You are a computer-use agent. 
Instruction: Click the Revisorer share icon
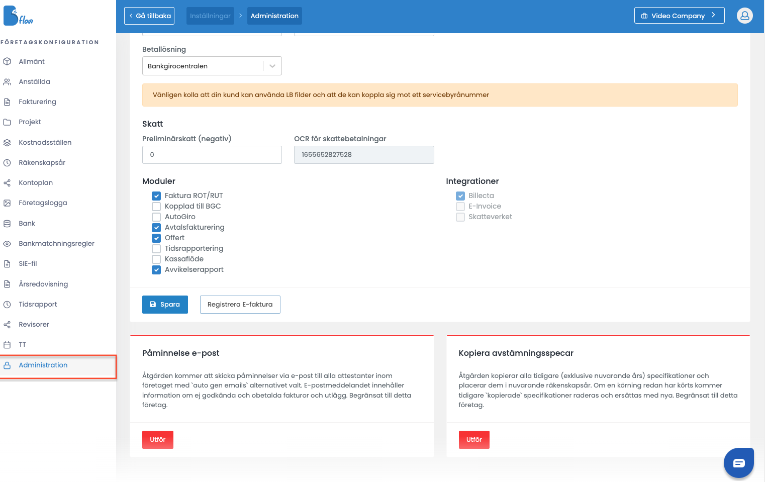click(7, 325)
